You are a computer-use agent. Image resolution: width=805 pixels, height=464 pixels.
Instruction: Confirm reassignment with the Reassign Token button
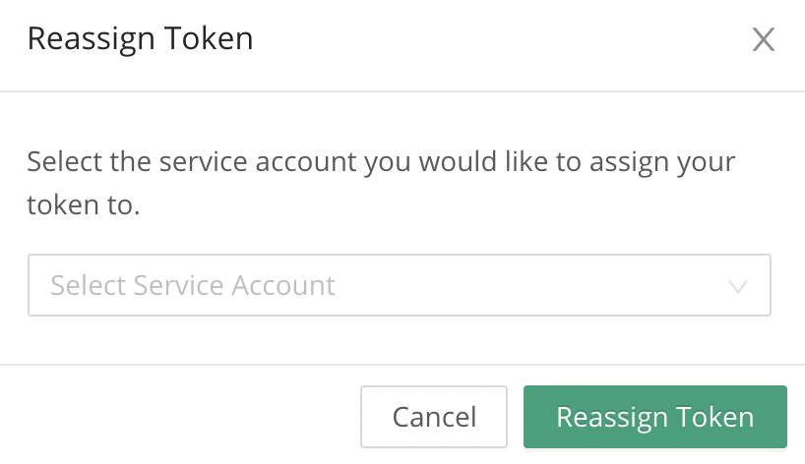tap(654, 417)
